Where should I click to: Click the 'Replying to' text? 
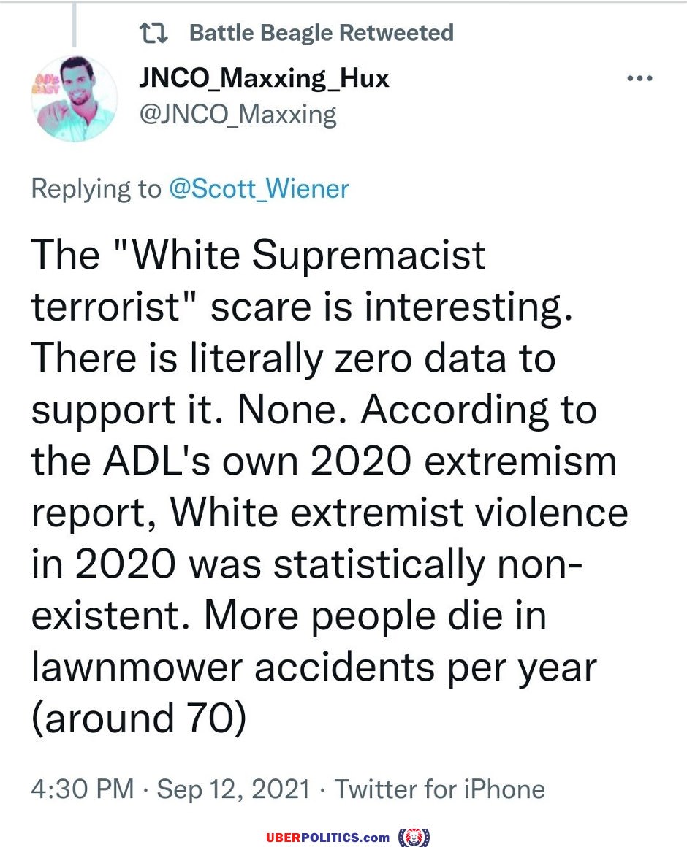(x=96, y=189)
